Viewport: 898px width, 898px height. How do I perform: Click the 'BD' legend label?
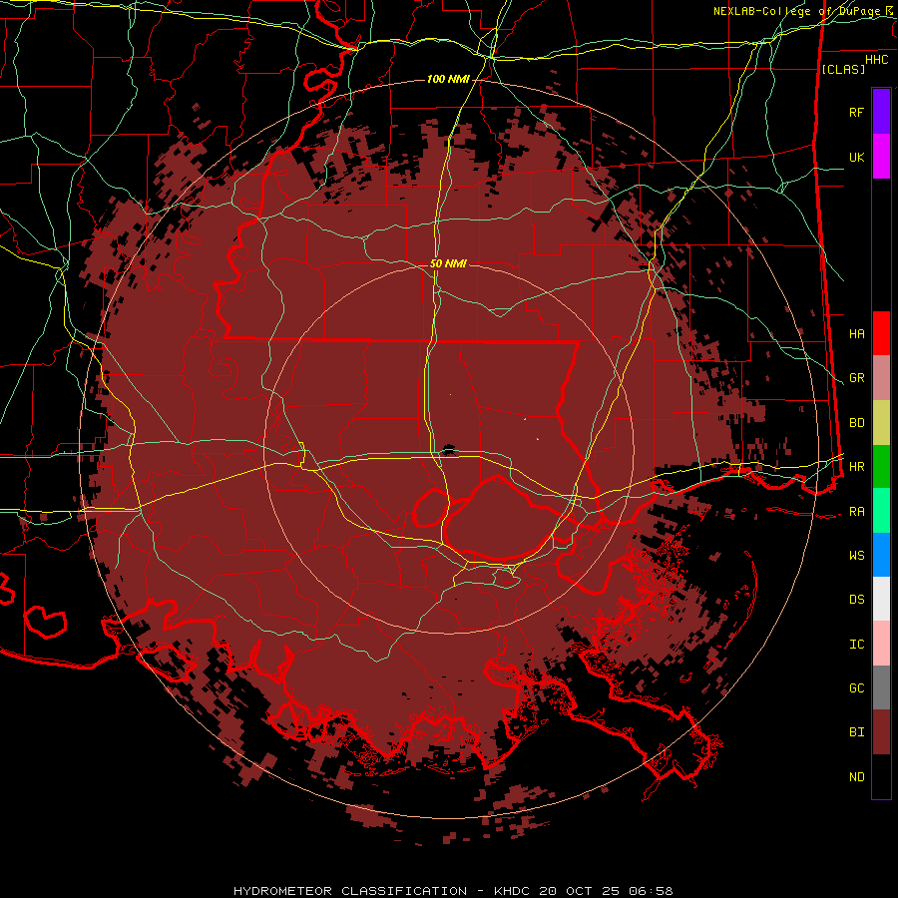click(857, 423)
